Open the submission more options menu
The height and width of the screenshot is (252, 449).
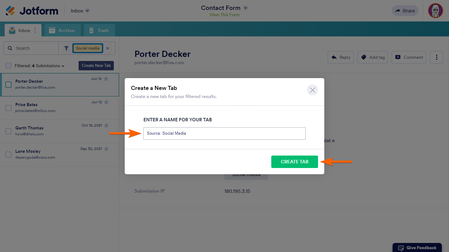(x=437, y=57)
